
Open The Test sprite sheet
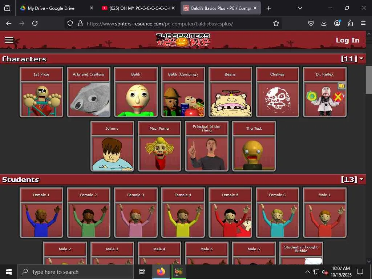point(254,146)
